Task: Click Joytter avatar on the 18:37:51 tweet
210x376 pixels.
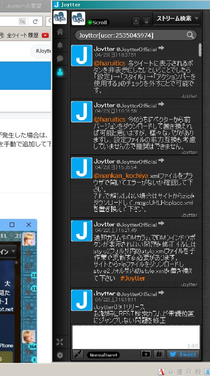Action: [82, 56]
